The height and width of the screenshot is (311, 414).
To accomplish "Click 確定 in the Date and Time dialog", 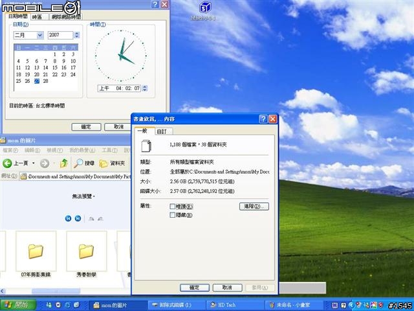I will coord(86,127).
